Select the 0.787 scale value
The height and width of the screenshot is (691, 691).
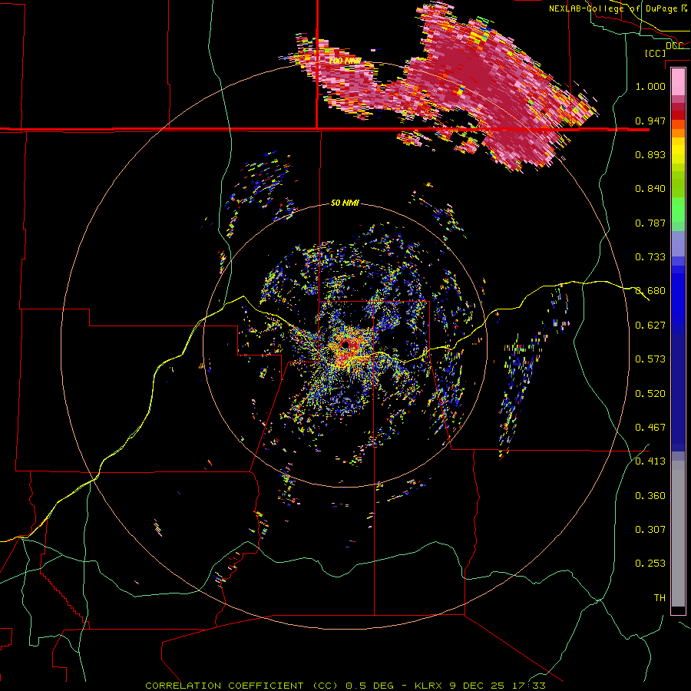coord(650,223)
